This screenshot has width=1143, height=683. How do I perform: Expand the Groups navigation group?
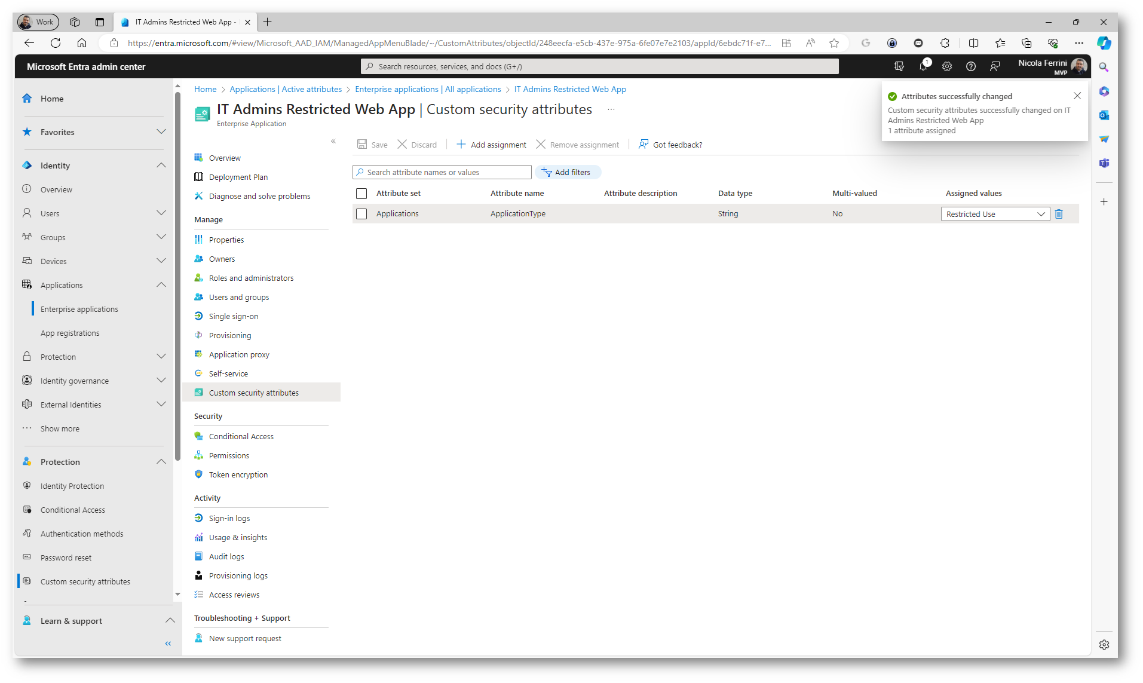pos(161,237)
